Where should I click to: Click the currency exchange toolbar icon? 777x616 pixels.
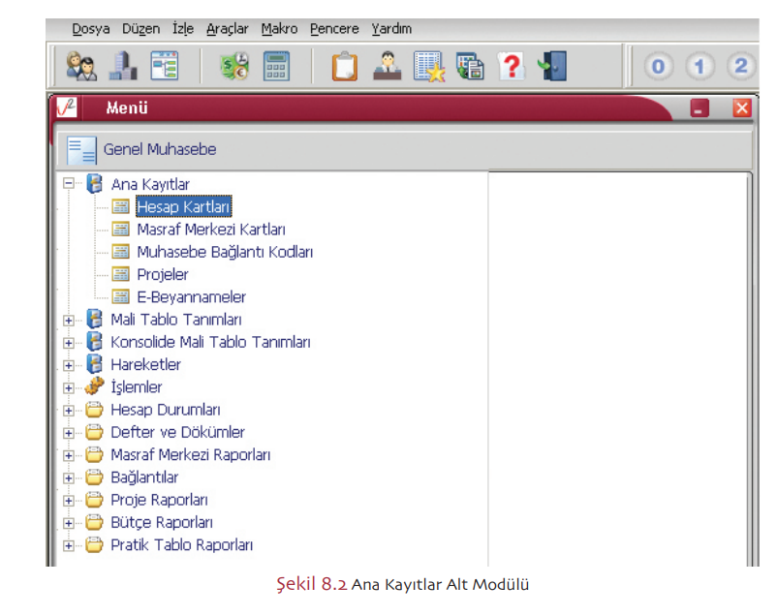coord(233,67)
